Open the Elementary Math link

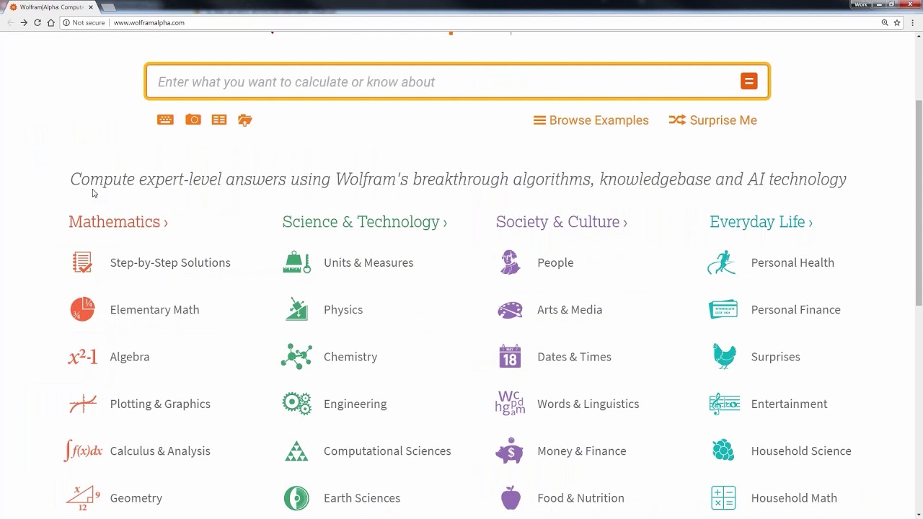154,309
